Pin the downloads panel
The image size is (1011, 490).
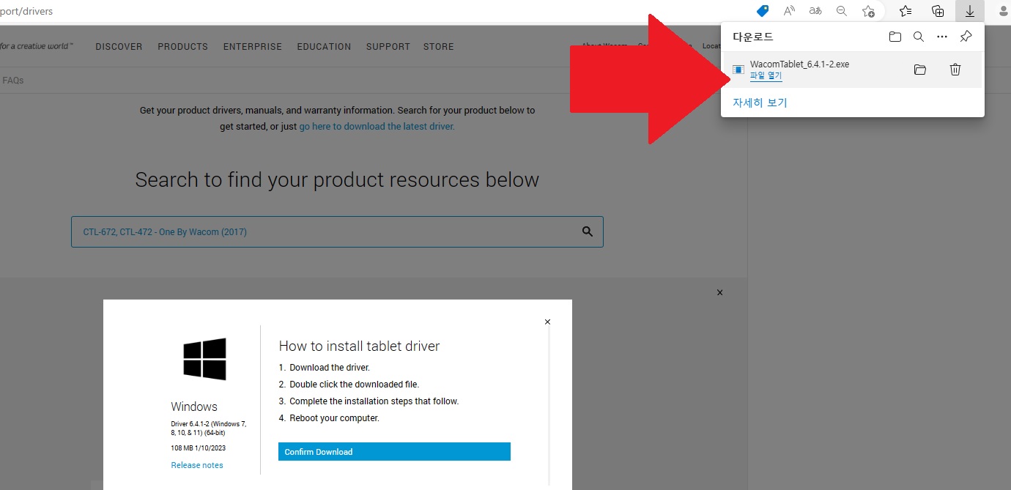pyautogui.click(x=966, y=37)
